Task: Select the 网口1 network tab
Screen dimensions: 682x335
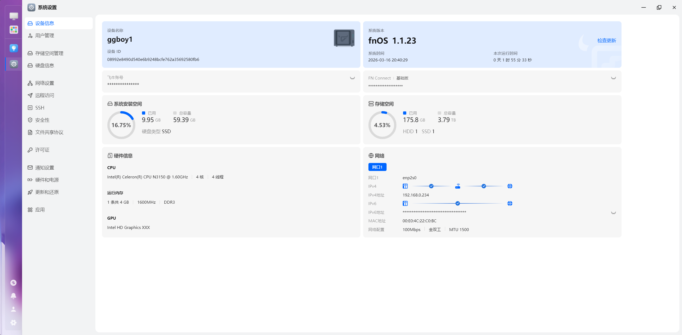Action: 377,167
